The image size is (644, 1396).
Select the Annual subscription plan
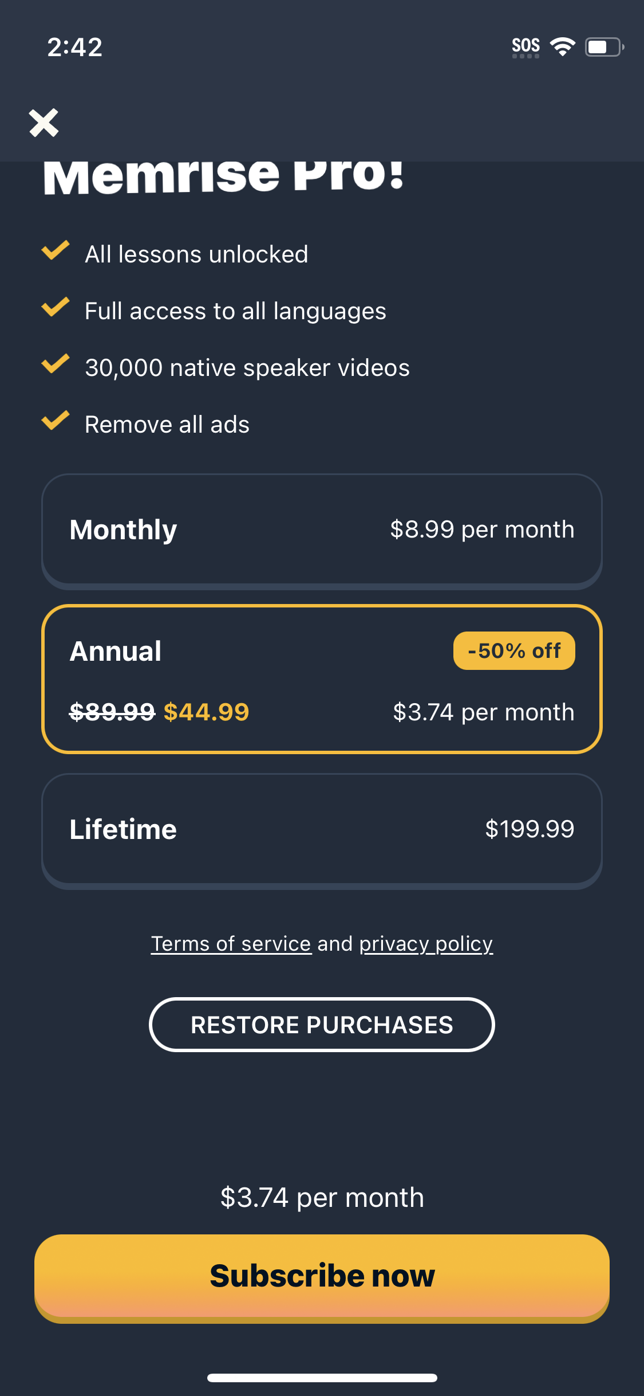pyautogui.click(x=321, y=679)
